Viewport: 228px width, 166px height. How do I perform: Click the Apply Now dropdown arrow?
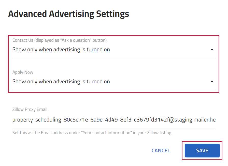212,82
